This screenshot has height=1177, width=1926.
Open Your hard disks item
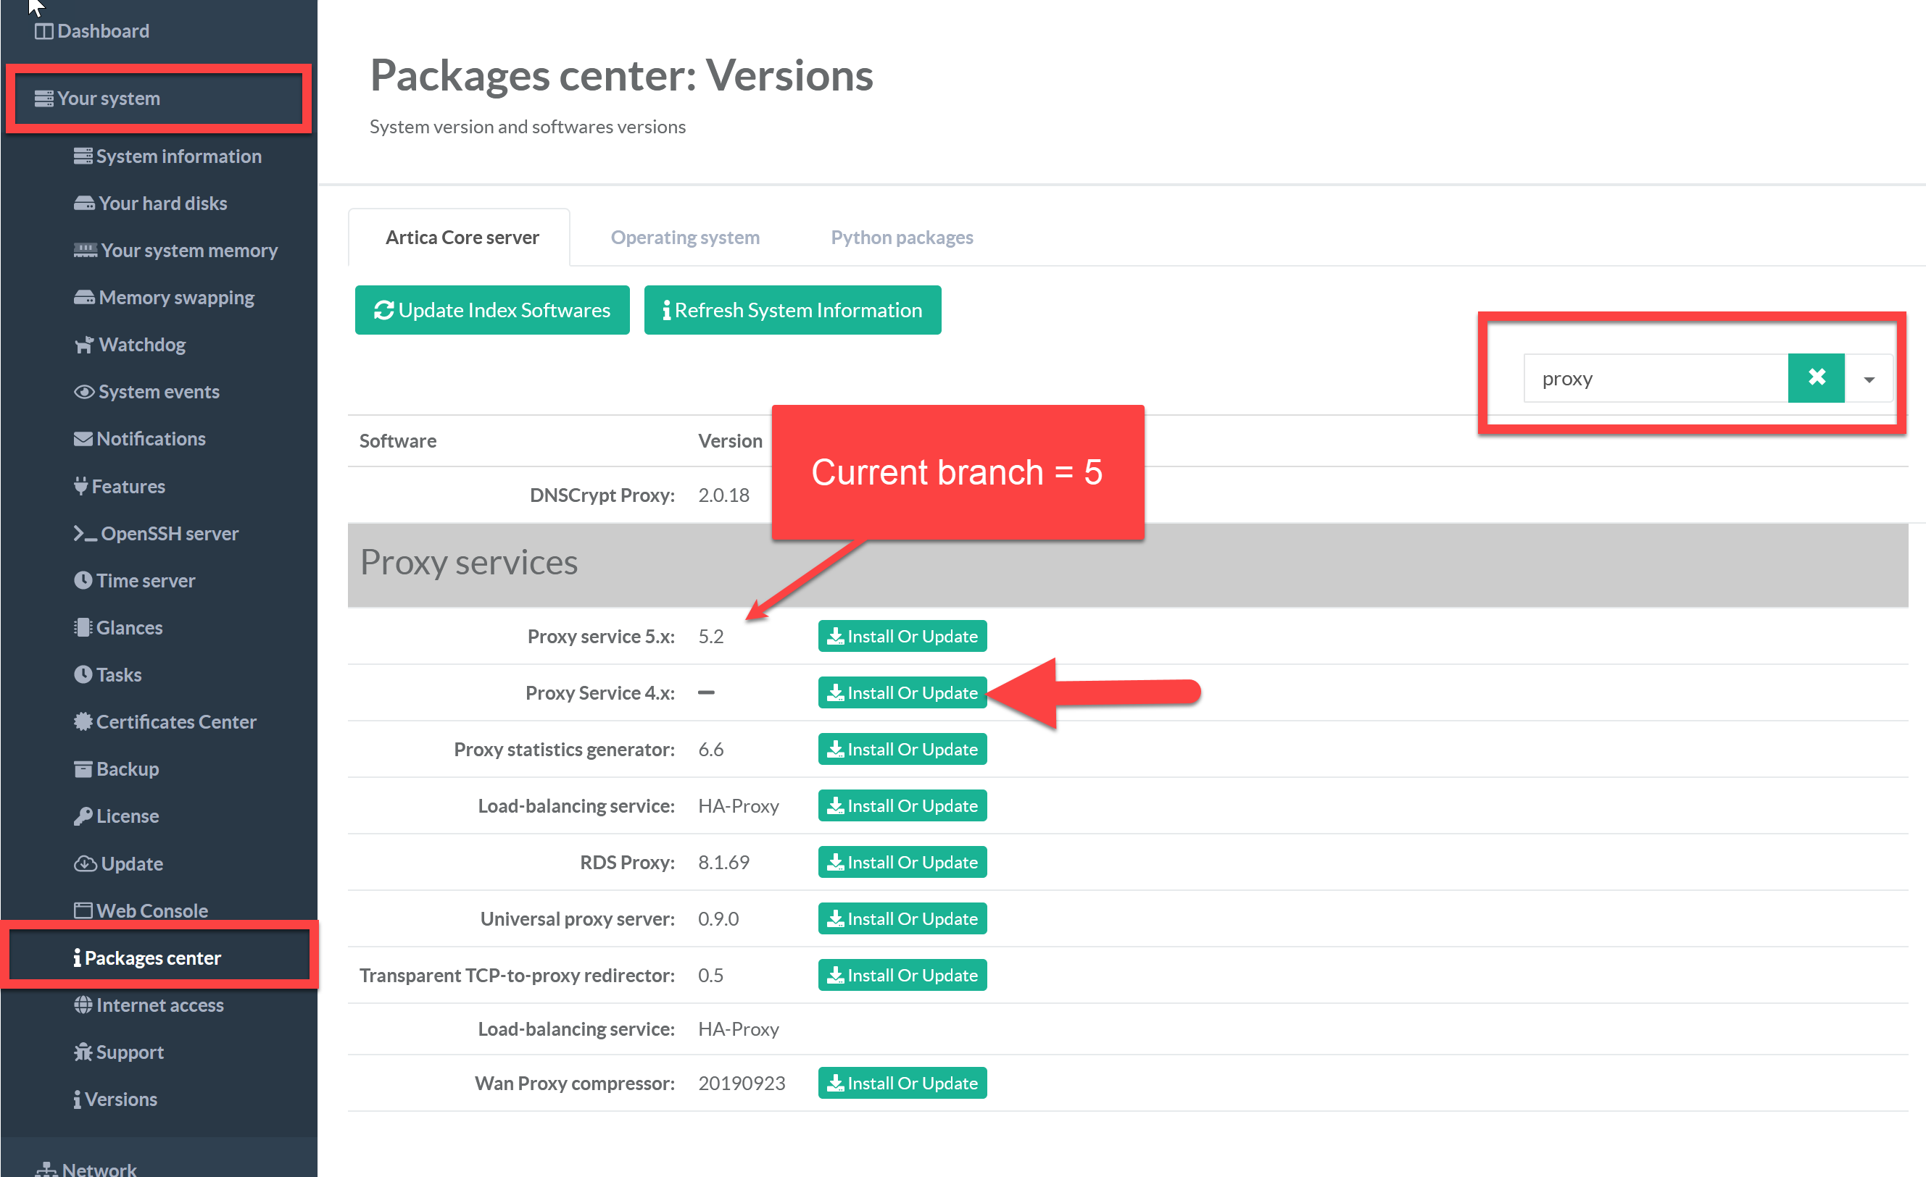(x=162, y=203)
